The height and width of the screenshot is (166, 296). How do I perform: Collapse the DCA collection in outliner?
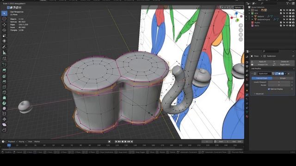point(249,13)
